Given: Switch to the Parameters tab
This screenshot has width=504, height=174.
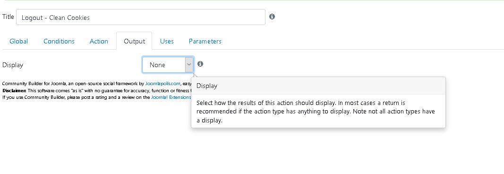Looking at the screenshot, I should (205, 41).
